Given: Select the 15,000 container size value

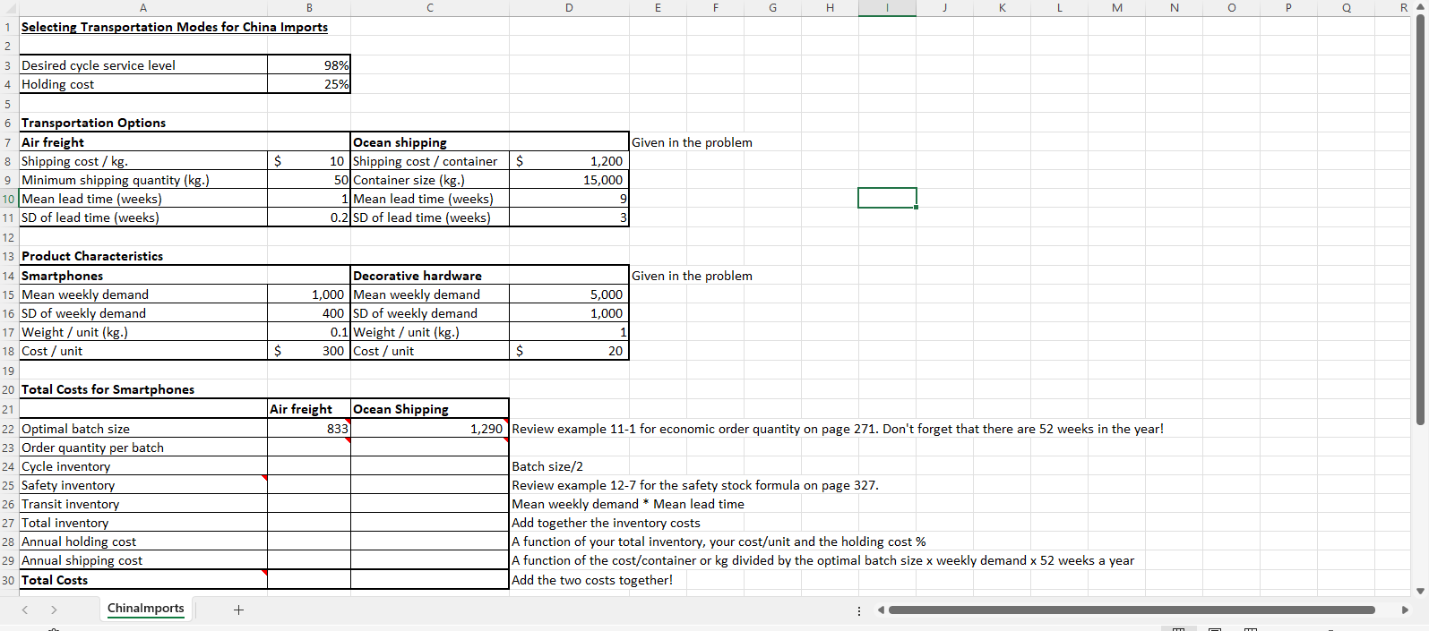Looking at the screenshot, I should [x=569, y=180].
